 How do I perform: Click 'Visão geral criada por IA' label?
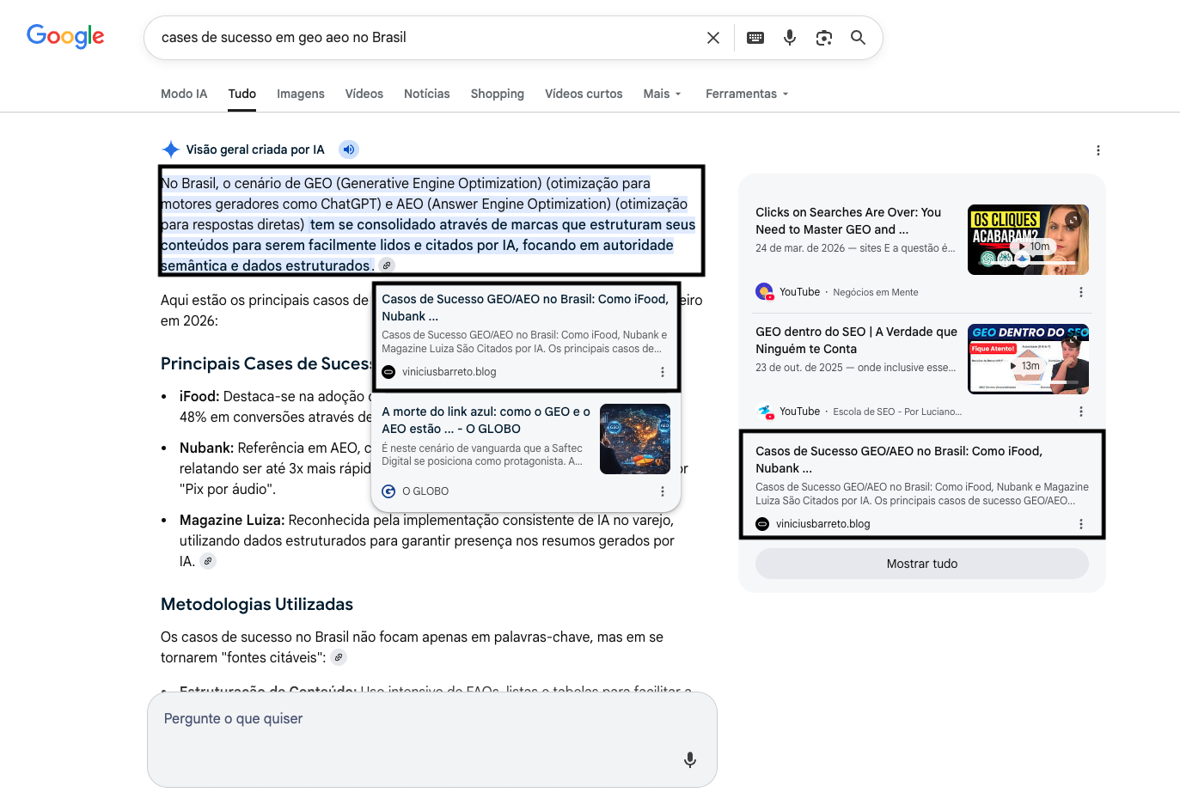255,149
